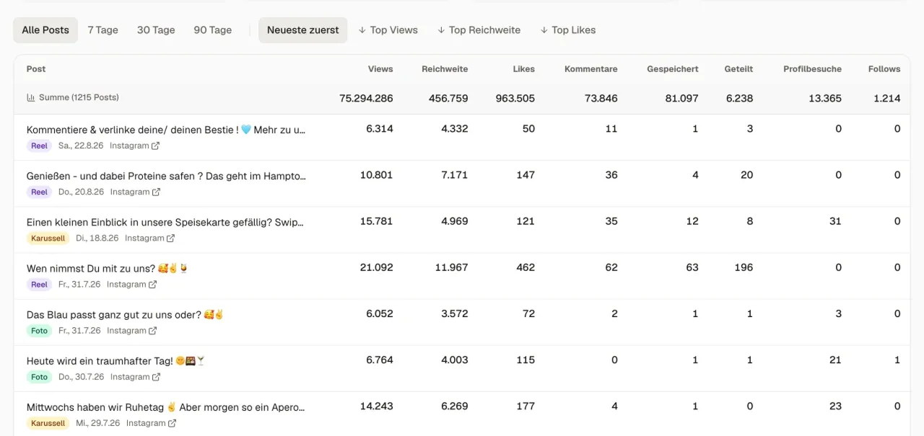Click views value 14.243
Image resolution: width=924 pixels, height=436 pixels.
coord(376,406)
